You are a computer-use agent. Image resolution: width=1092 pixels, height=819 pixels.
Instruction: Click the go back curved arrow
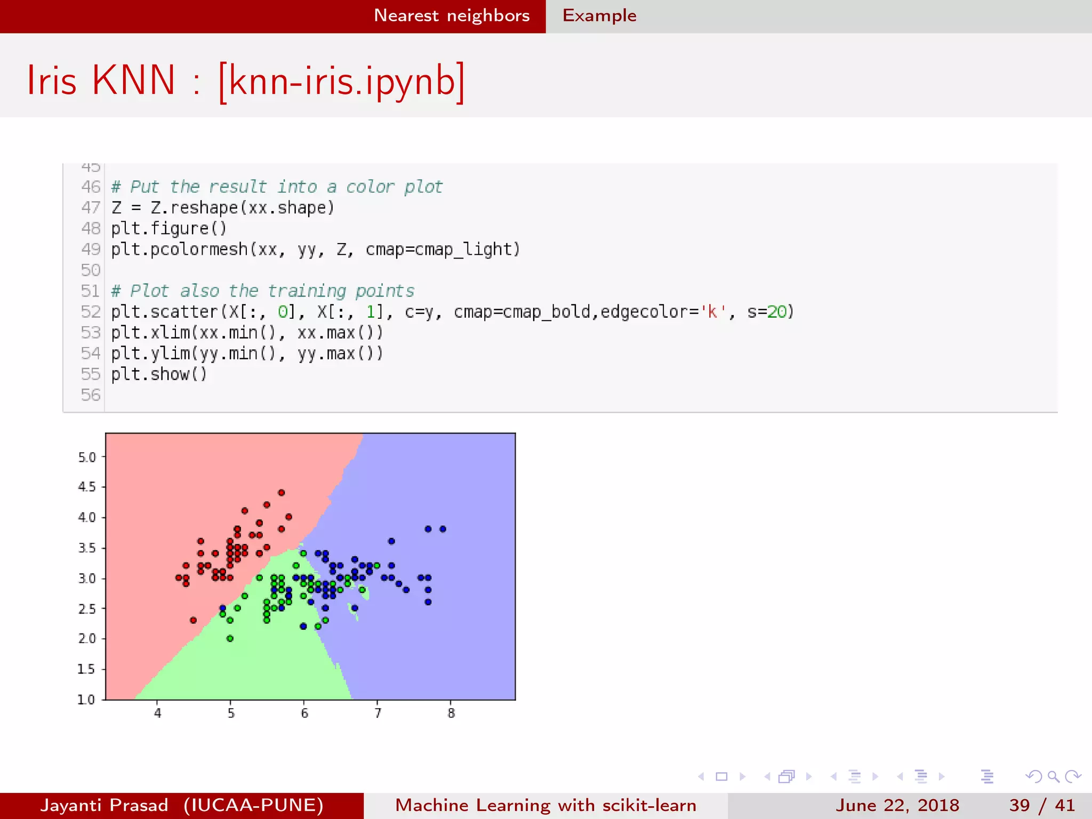coord(1034,777)
